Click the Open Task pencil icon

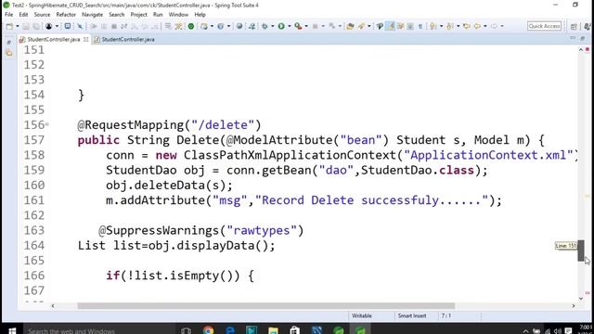tap(361, 26)
